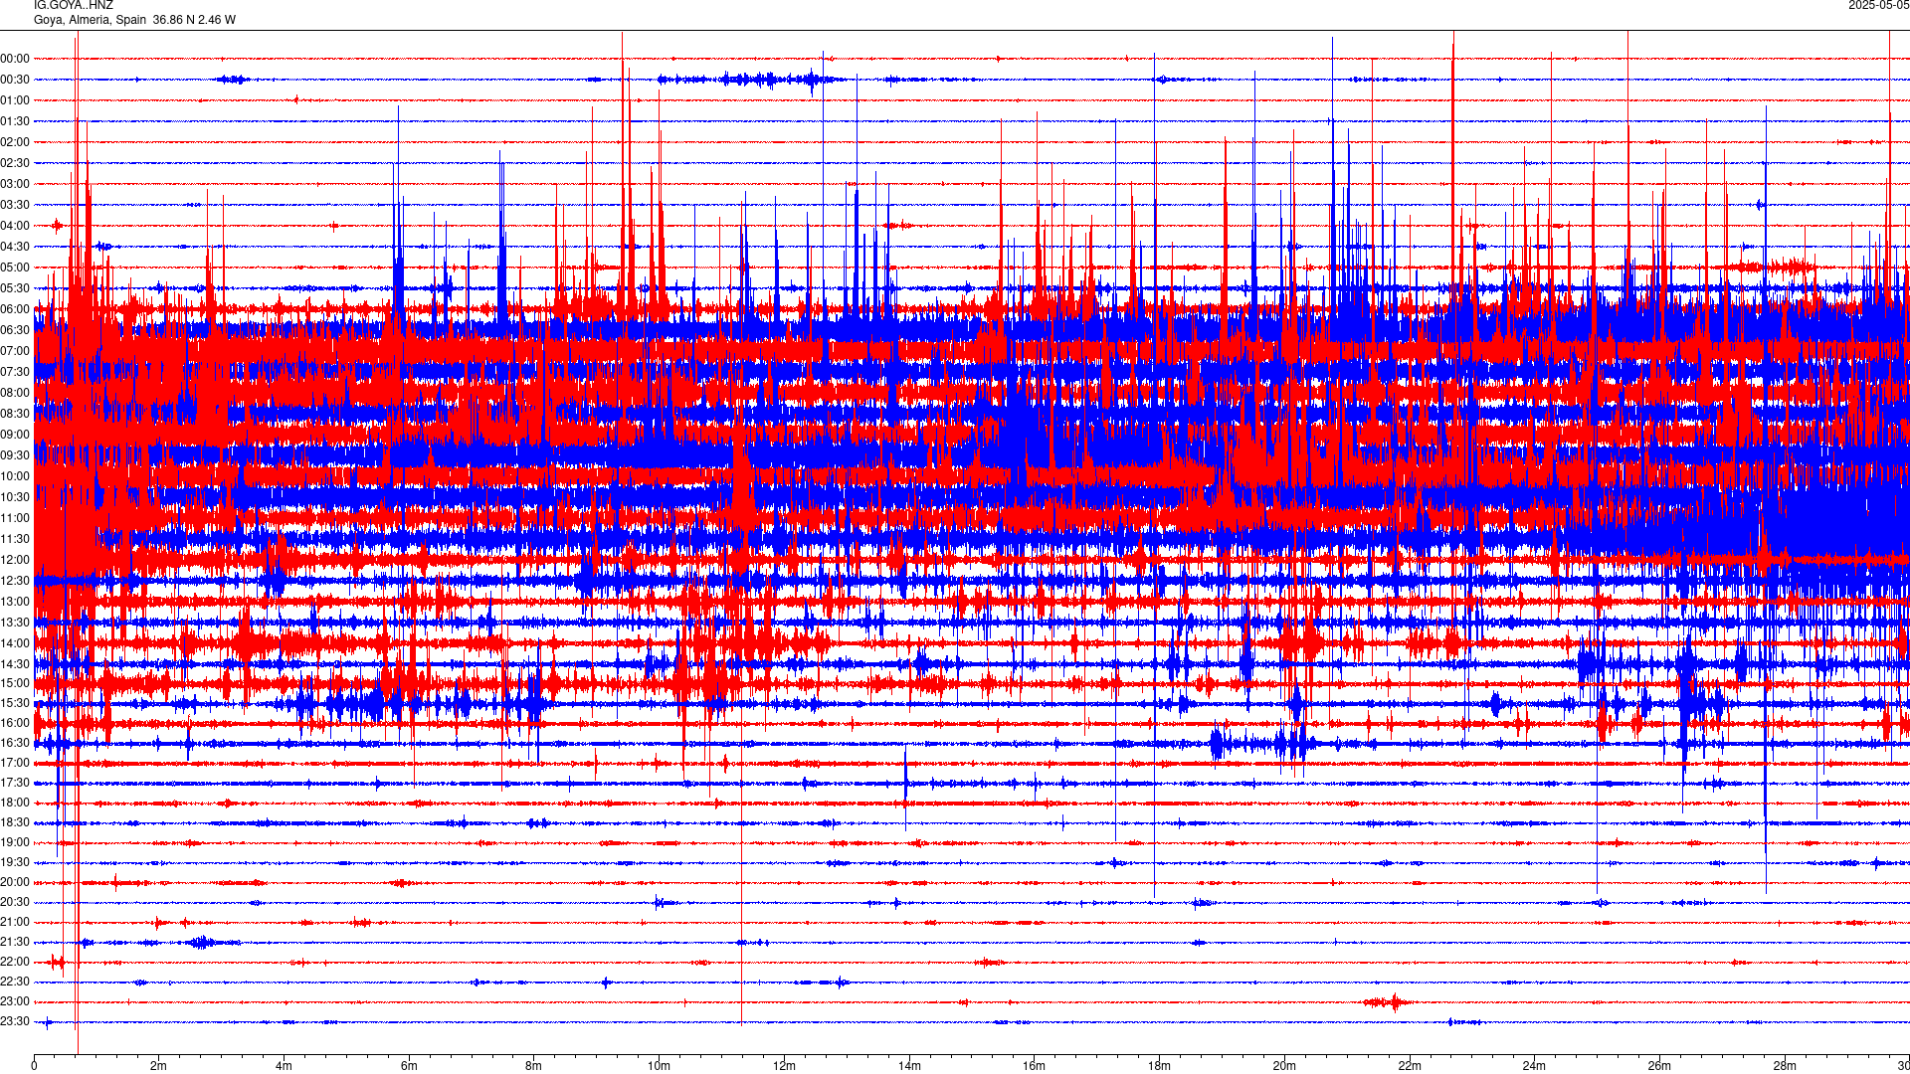Select the 02:00 time row label
The width and height of the screenshot is (1910, 1074).
point(15,142)
